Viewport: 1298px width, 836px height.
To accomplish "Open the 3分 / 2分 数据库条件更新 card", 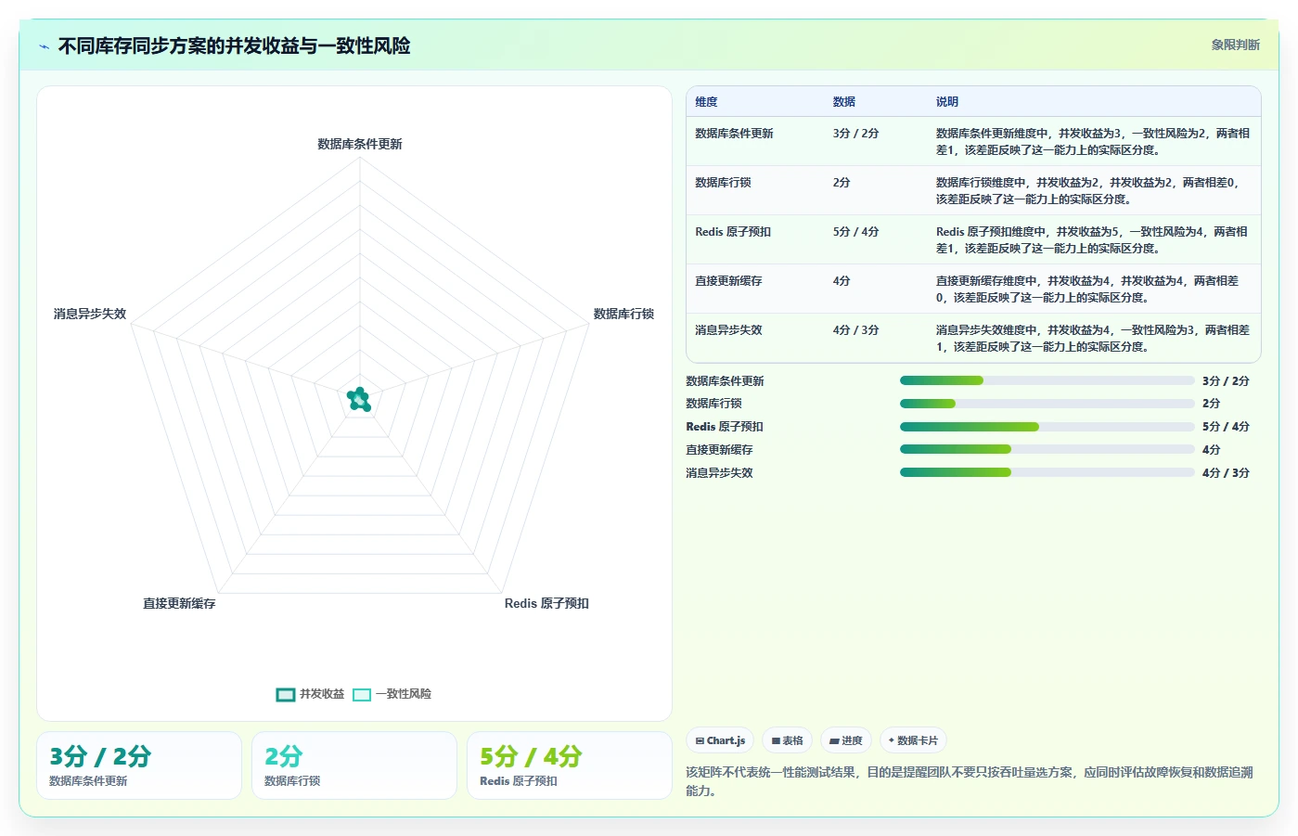I will click(x=139, y=765).
